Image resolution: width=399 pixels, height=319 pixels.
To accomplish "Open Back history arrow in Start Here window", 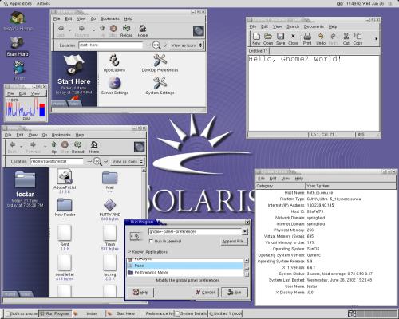I will (70, 30).
